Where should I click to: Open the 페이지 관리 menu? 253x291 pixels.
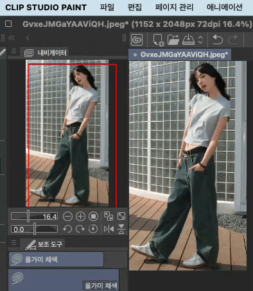[174, 8]
